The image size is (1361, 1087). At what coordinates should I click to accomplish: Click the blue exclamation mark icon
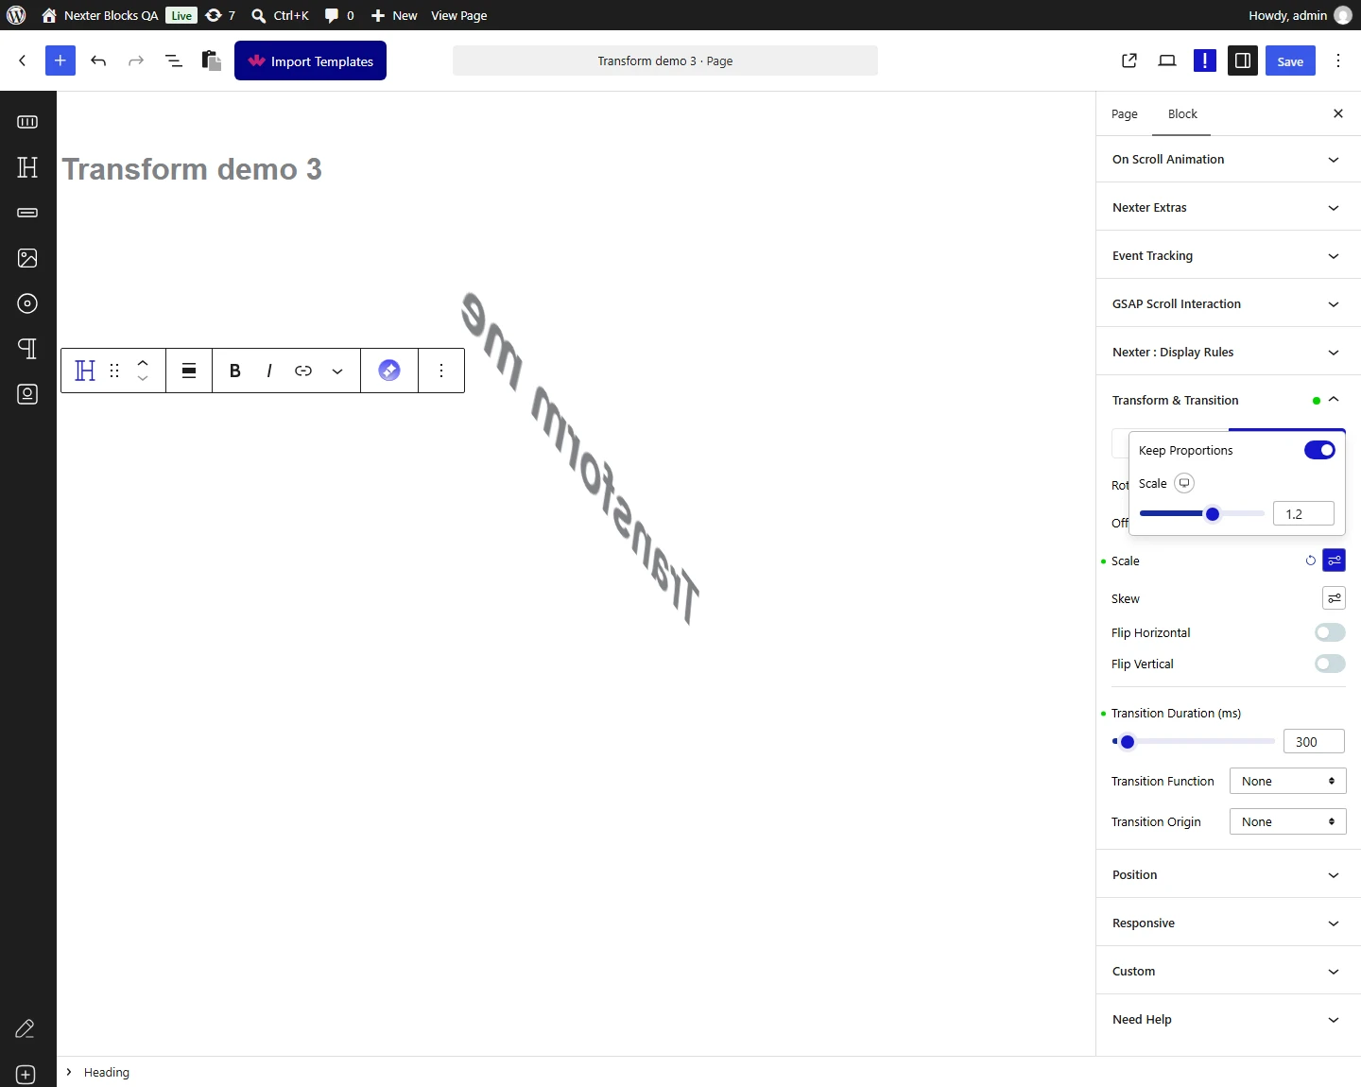[1205, 60]
